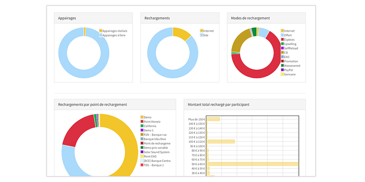Click the Solar Sound System legend swatch

pos(142,152)
